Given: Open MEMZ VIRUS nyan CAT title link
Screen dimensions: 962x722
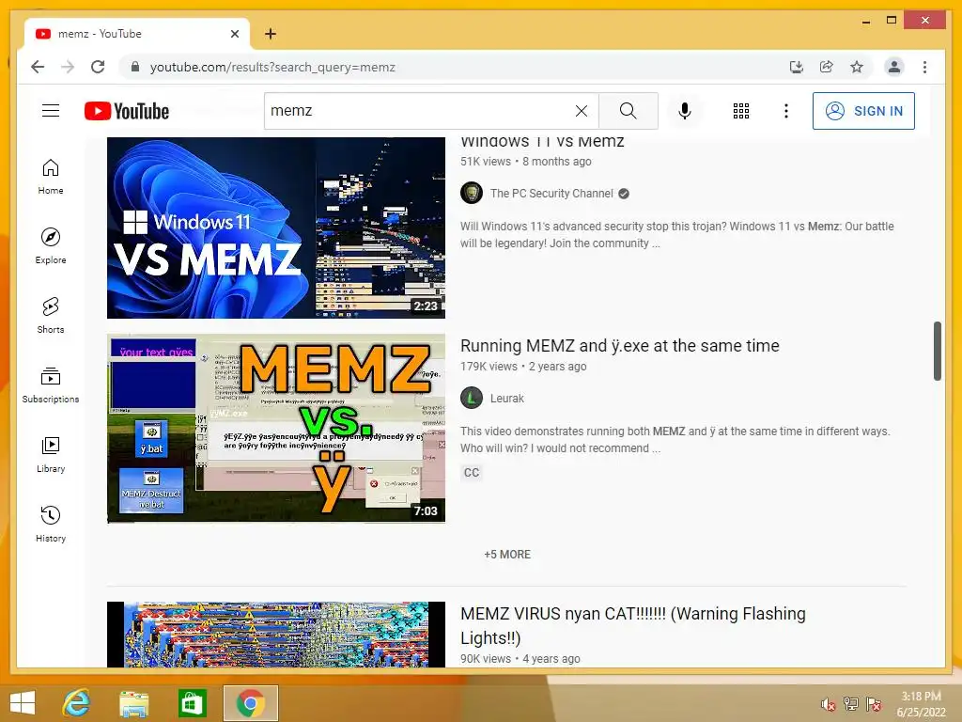Looking at the screenshot, I should pos(632,625).
